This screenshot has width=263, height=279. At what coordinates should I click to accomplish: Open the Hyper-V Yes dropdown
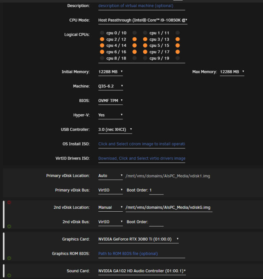tap(111, 115)
